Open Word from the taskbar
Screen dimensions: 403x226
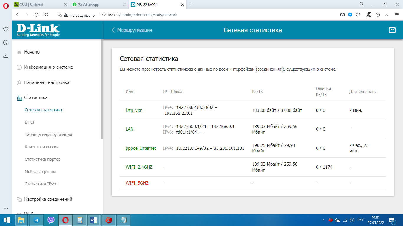pyautogui.click(x=94, y=220)
